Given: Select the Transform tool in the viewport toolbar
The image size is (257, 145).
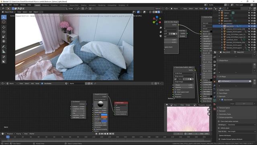Looking at the screenshot, I should tap(4, 41).
